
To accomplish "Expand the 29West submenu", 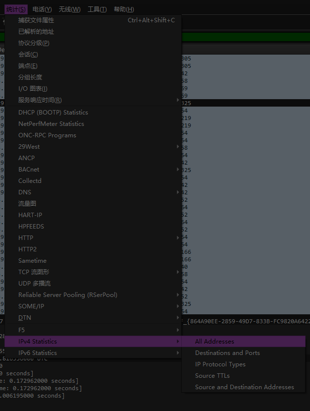I will click(29, 147).
